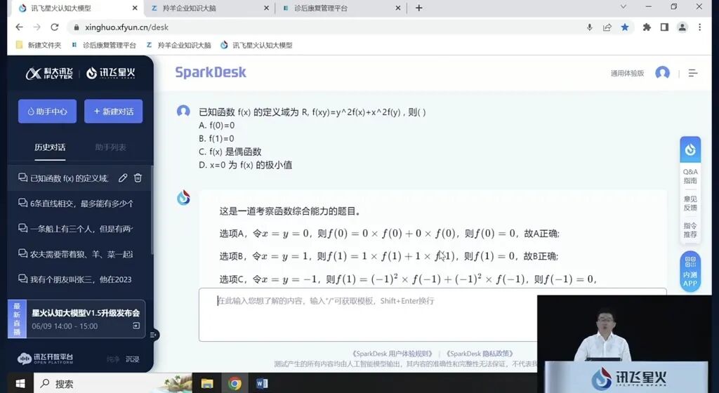Open the 讯飞星火认知大模型 bookmark
This screenshot has height=393, width=719.
click(256, 45)
